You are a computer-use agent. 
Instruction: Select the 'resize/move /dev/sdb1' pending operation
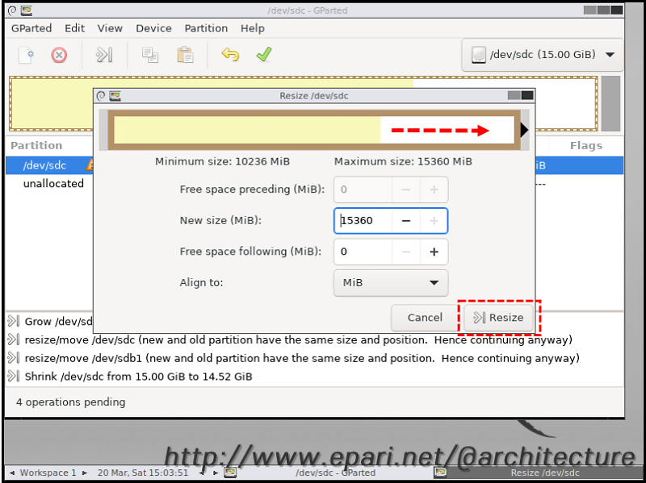coord(302,358)
